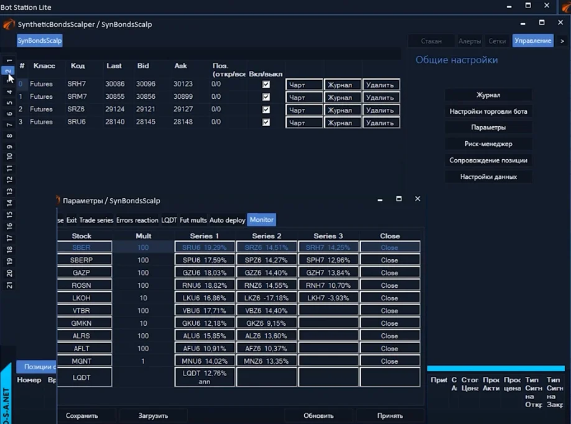Click the Загрузить button
This screenshot has width=571, height=424.
point(153,416)
